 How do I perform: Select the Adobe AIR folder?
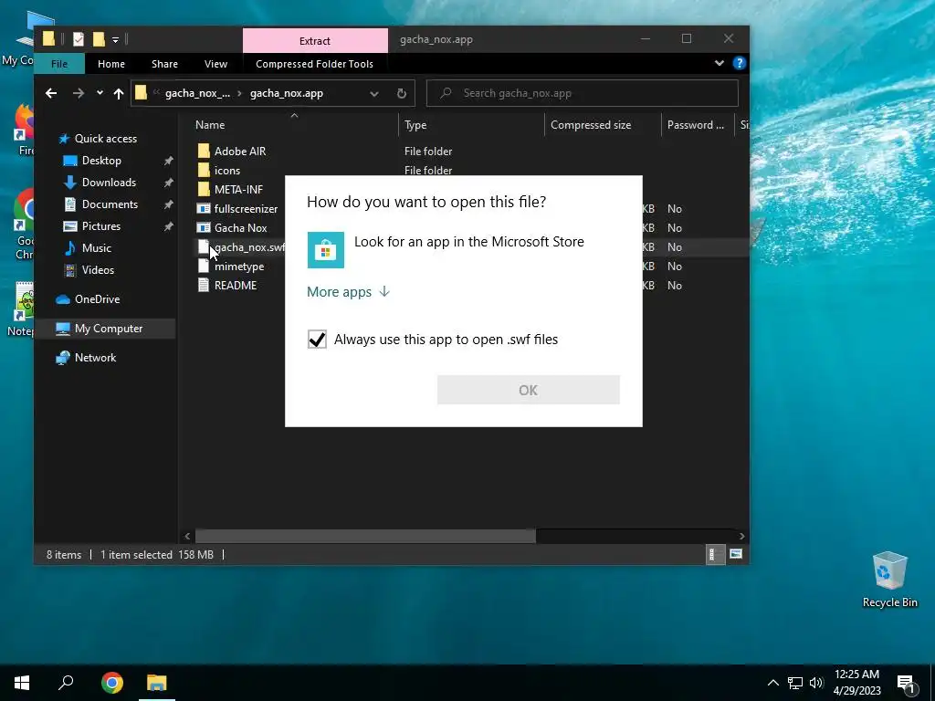(x=240, y=152)
